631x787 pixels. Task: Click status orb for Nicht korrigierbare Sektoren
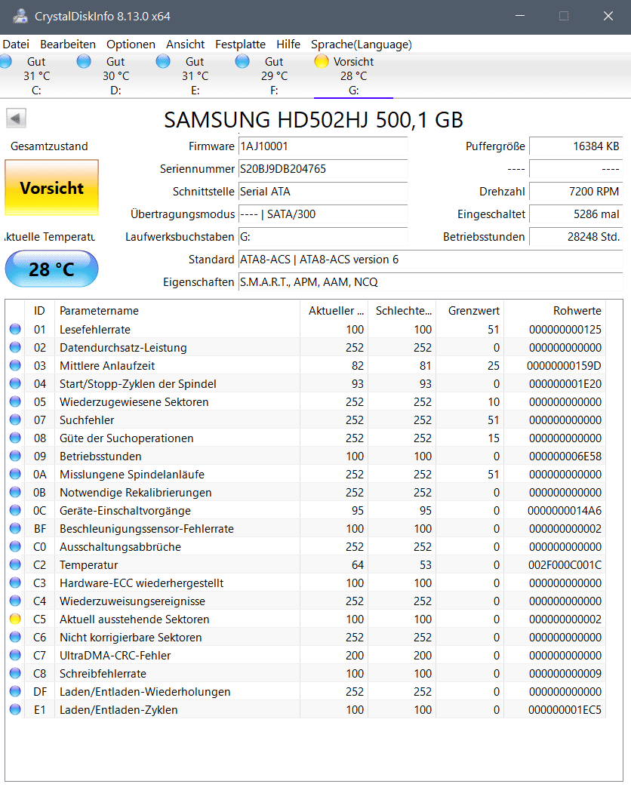pos(15,637)
